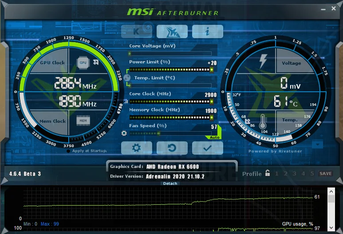
Task: Click the Fan Speed slider handle
Action: [x=159, y=133]
